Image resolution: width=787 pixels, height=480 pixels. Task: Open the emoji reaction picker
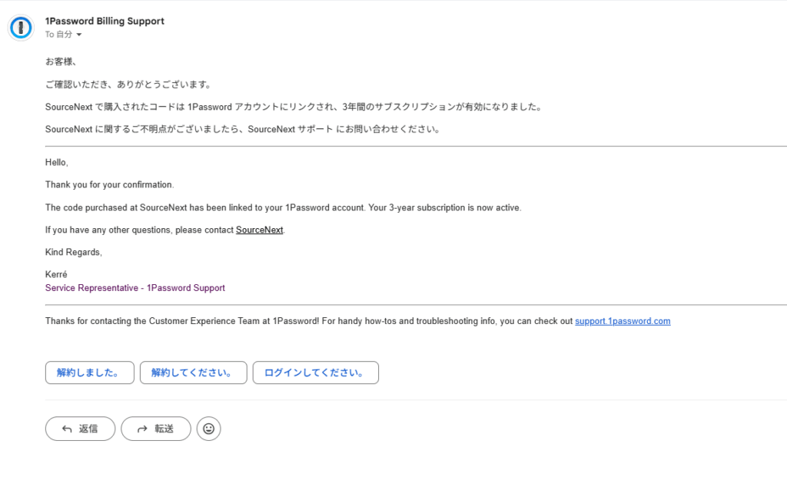pyautogui.click(x=208, y=429)
